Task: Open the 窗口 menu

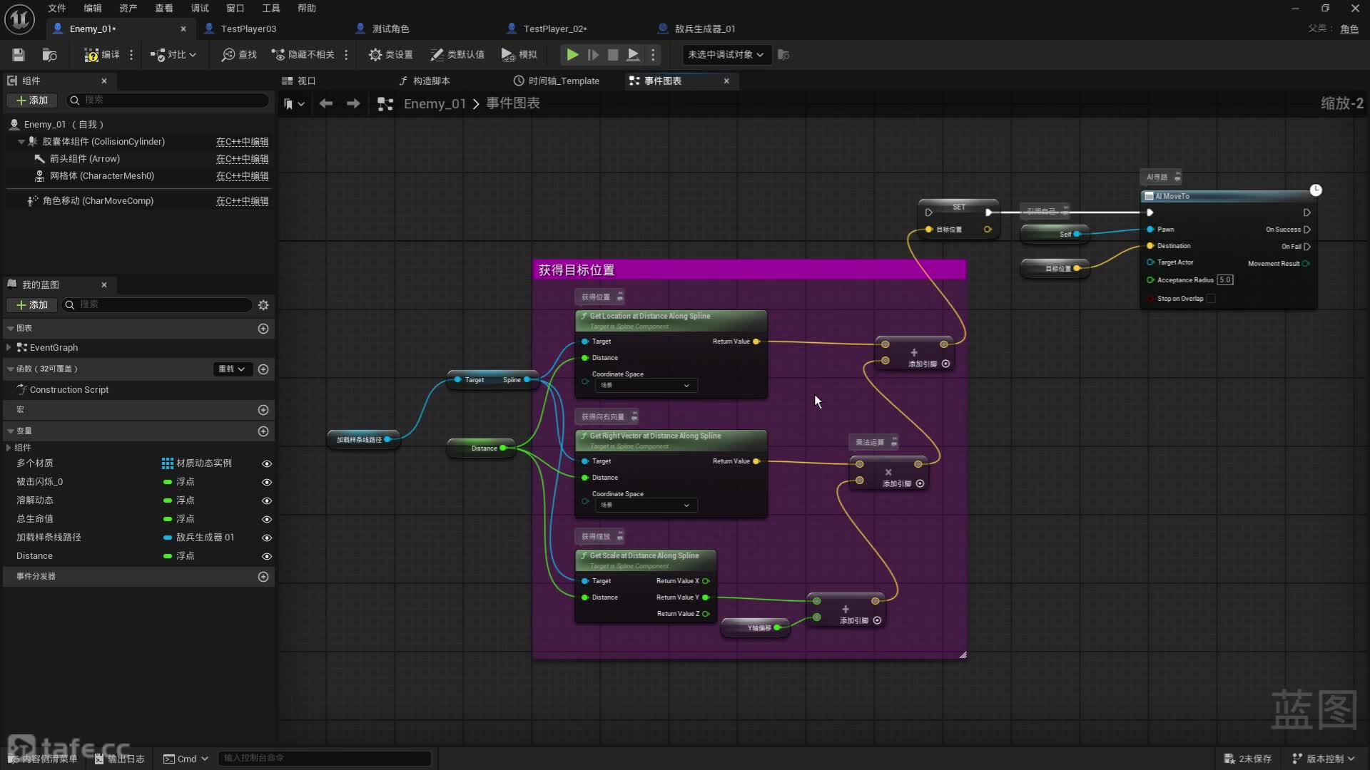Action: 235,8
